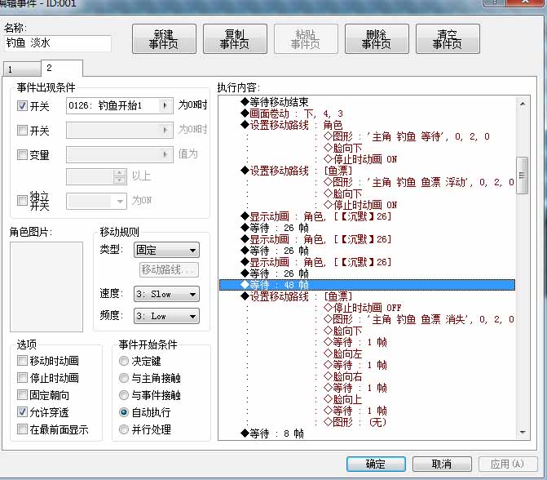Screen dimensions: 547x480
Task: Cancel with the 取消 button
Action: tap(442, 464)
